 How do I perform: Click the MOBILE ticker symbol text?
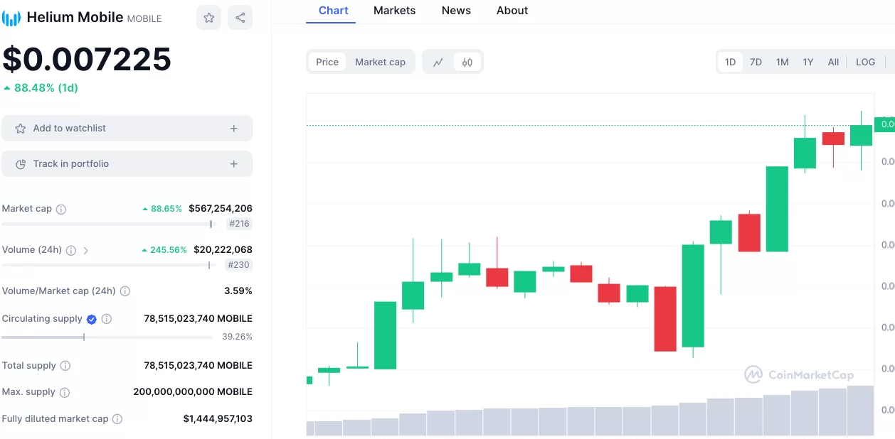[x=144, y=19]
